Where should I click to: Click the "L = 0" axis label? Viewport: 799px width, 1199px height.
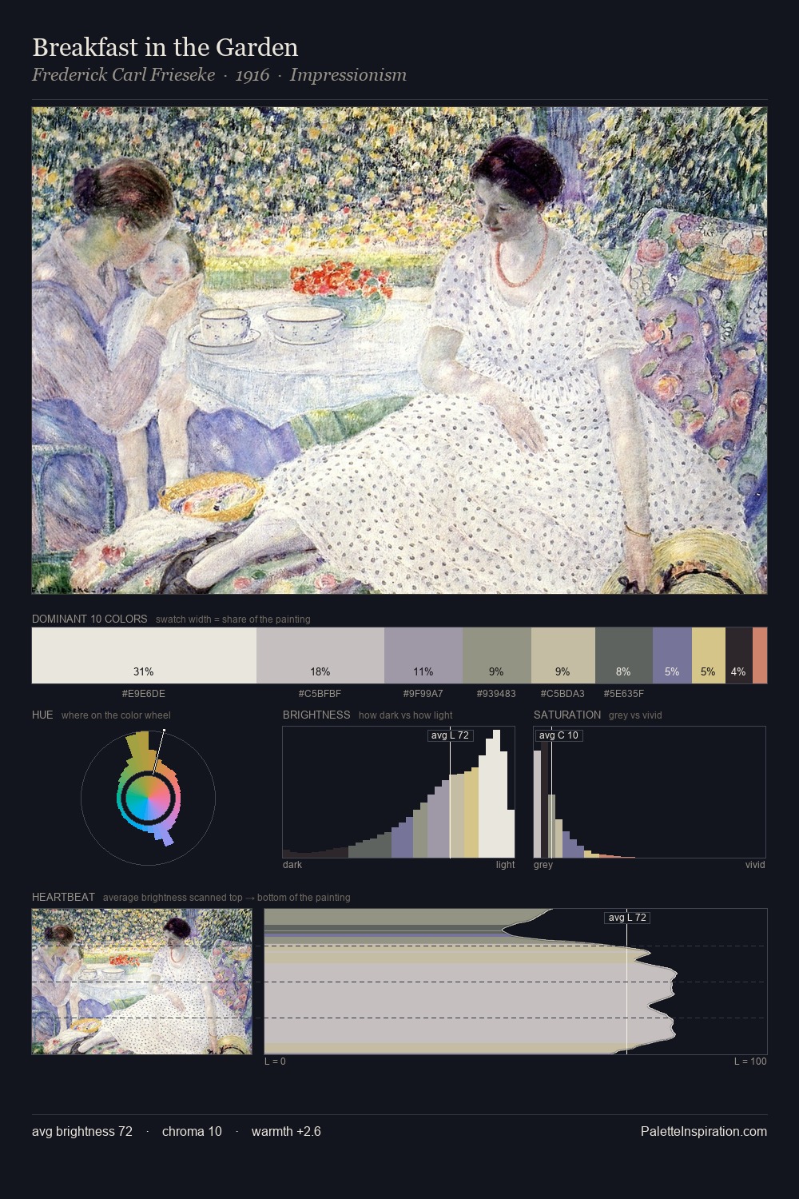click(275, 1061)
